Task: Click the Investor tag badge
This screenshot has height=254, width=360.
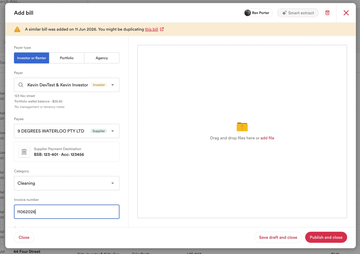Action: coord(99,85)
